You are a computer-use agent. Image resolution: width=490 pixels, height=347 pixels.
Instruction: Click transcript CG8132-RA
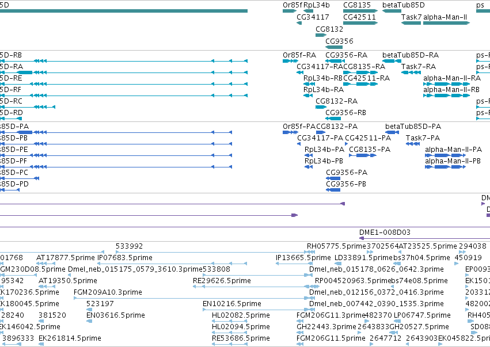click(x=337, y=101)
